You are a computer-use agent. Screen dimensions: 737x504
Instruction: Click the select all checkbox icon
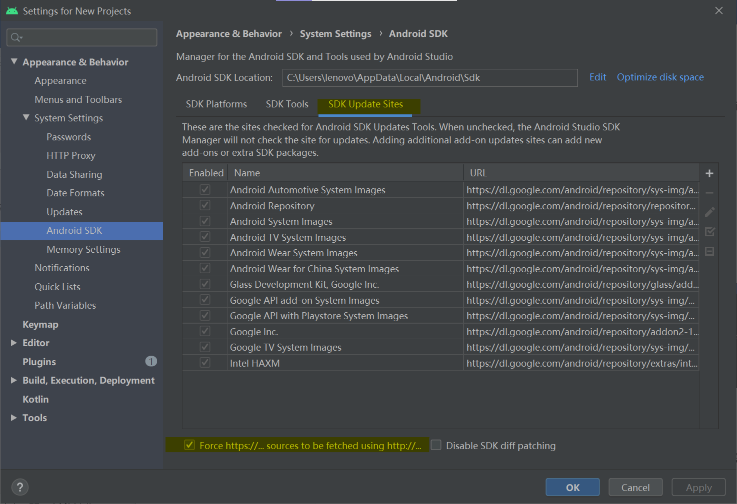[x=709, y=232]
